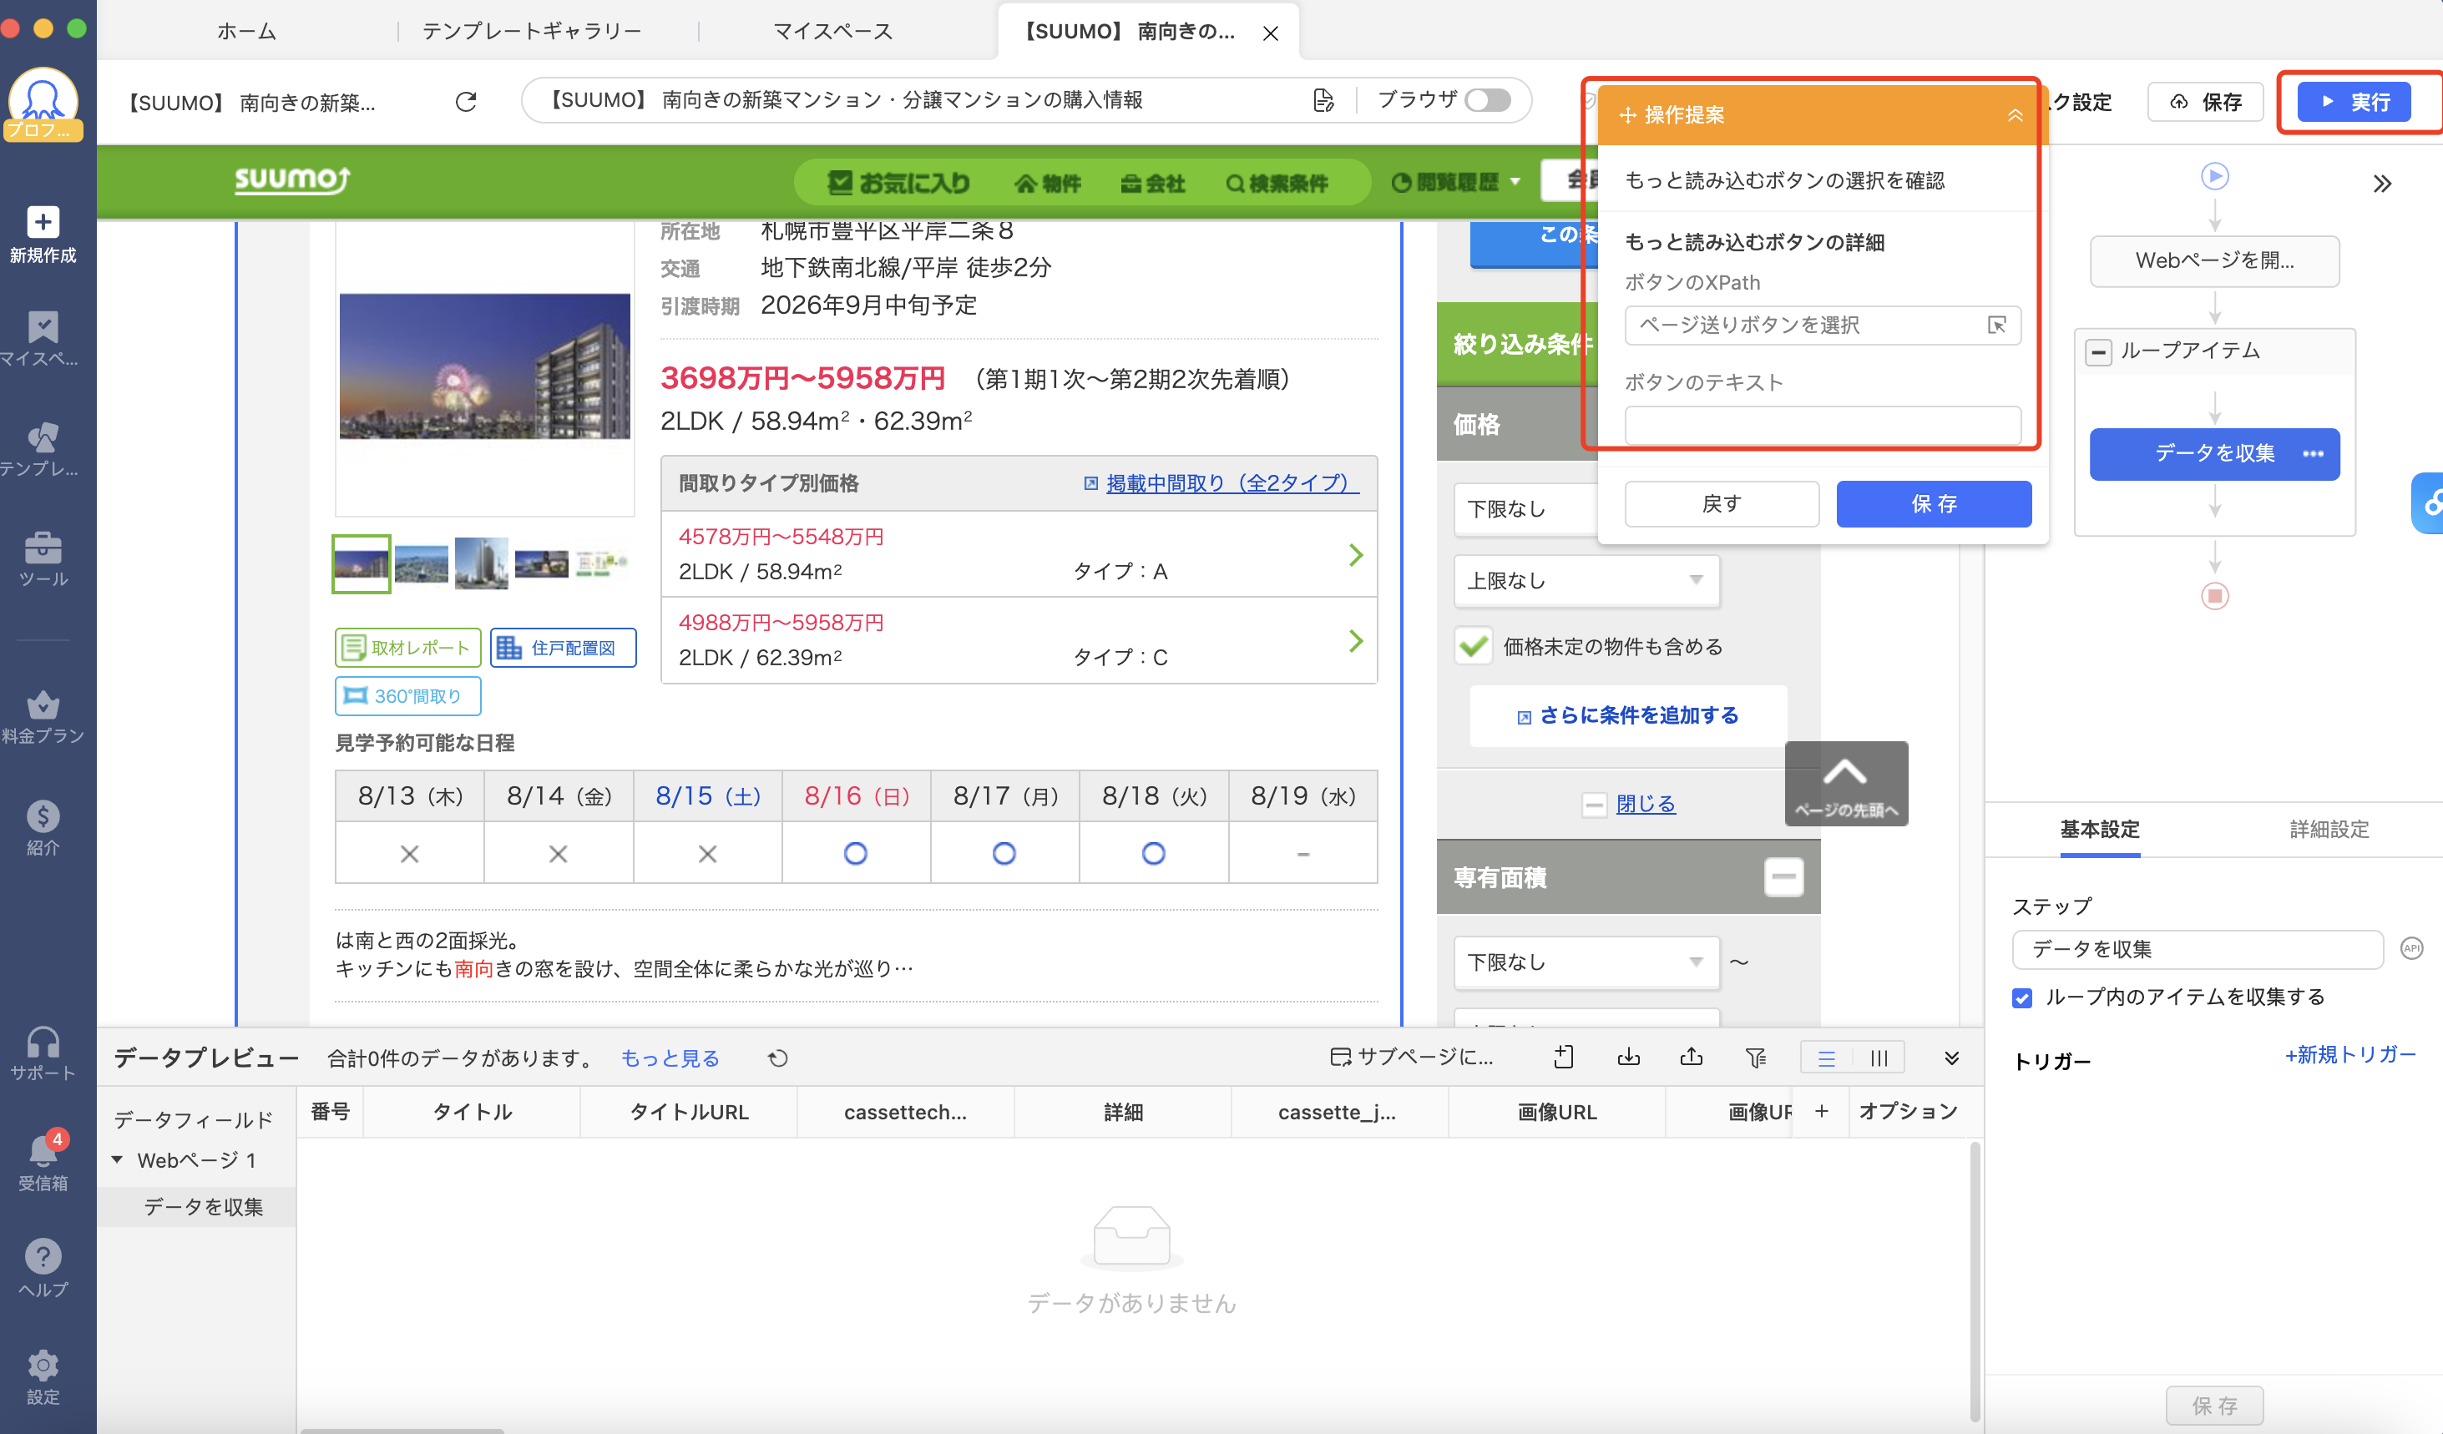
Task: Select first property photo thumbnail
Action: click(361, 564)
